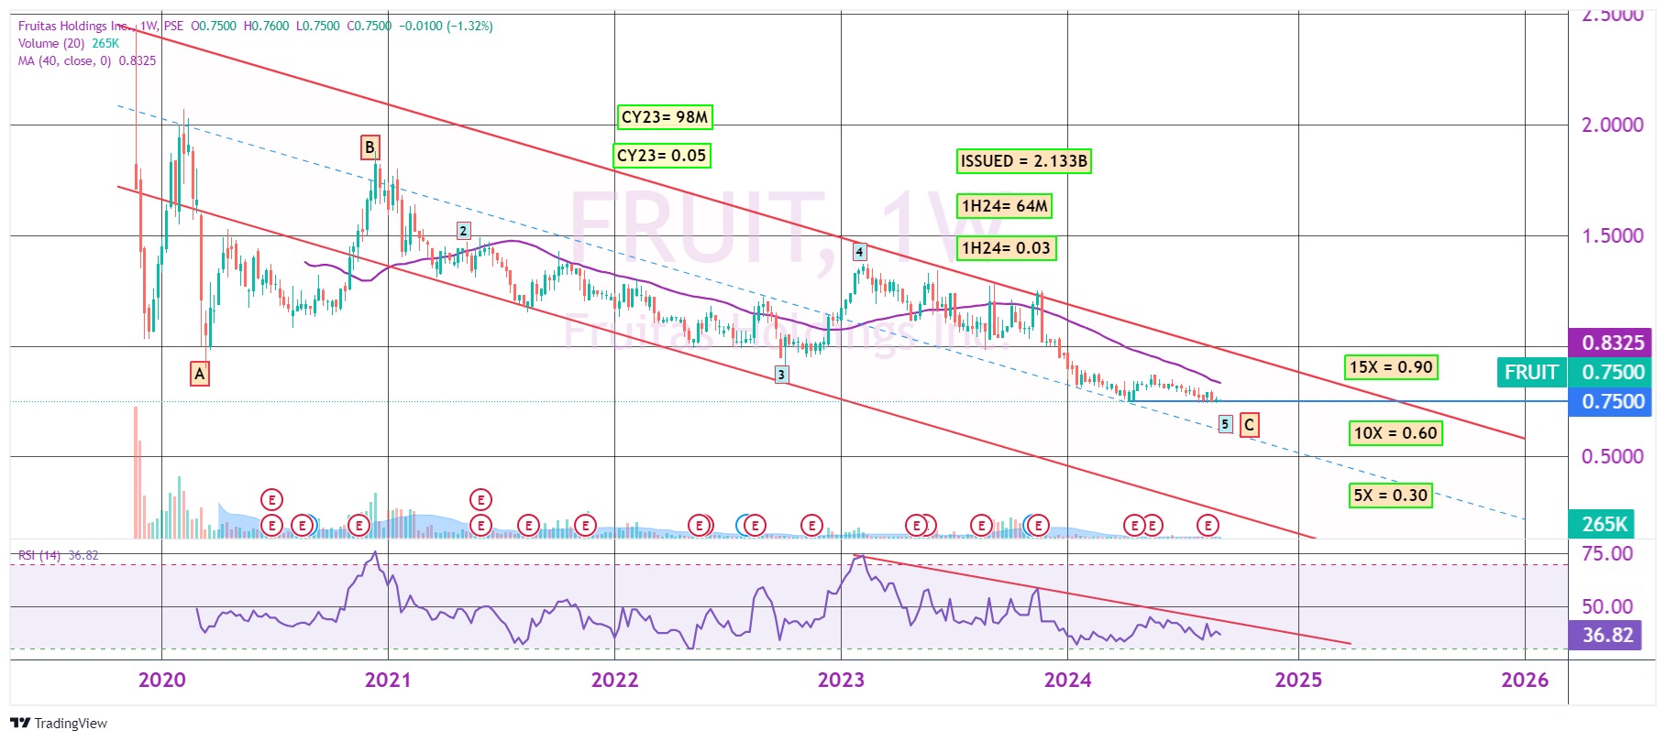The height and width of the screenshot is (741, 1666).
Task: Select the blue wave number 2 marker
Action: (x=463, y=231)
